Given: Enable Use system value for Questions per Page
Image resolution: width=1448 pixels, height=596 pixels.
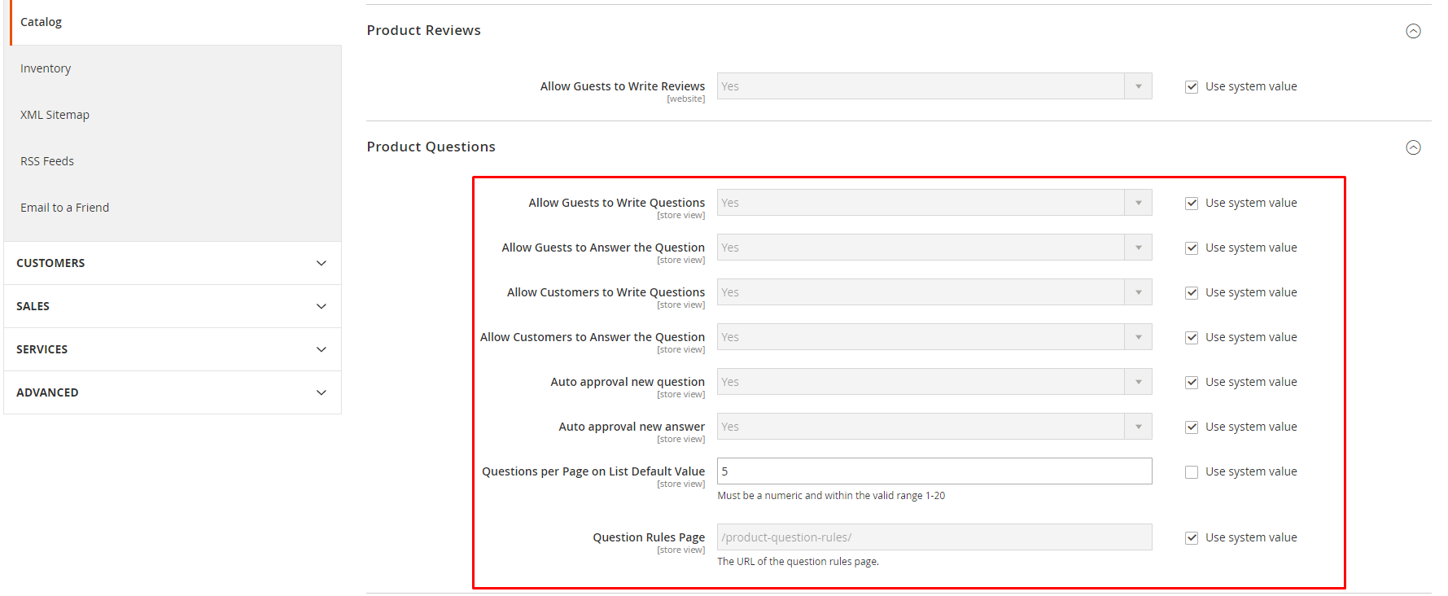Looking at the screenshot, I should 1192,472.
